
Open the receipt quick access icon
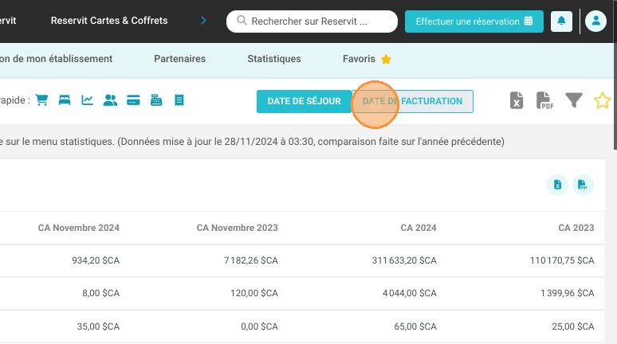coord(179,100)
